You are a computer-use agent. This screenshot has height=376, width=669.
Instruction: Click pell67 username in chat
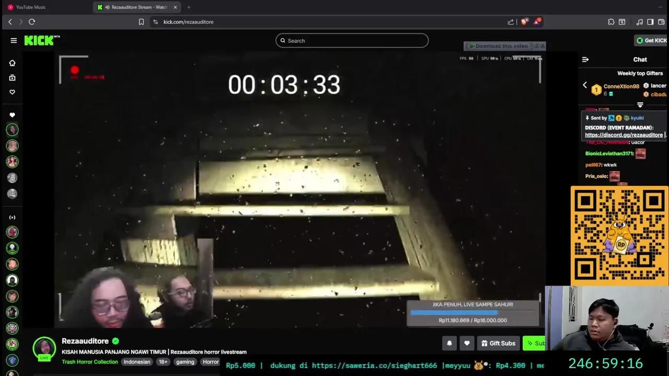593,165
